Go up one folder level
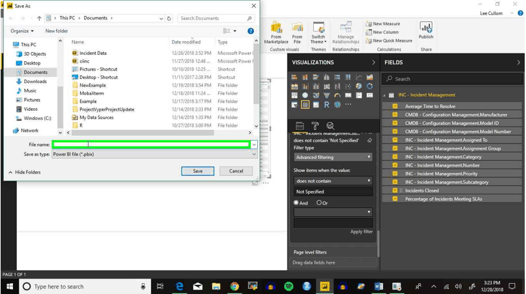This screenshot has height=294, width=526. coord(39,19)
